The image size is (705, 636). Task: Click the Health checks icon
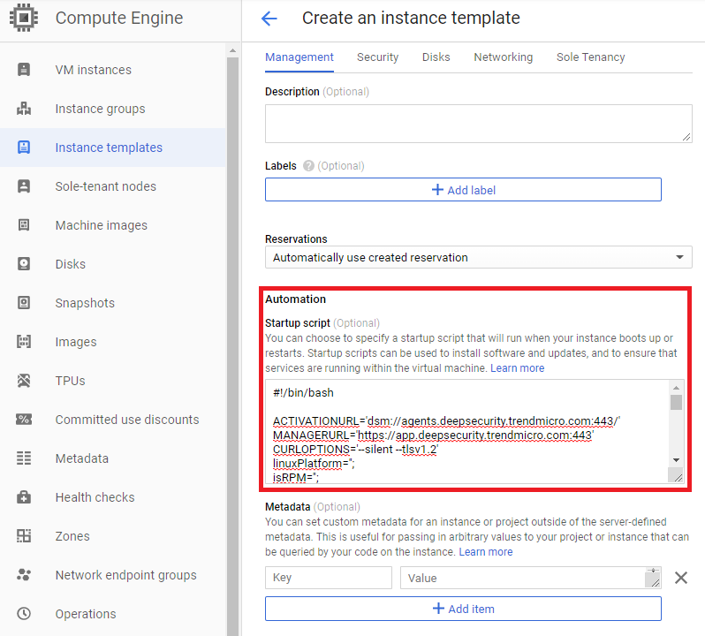[x=24, y=497]
